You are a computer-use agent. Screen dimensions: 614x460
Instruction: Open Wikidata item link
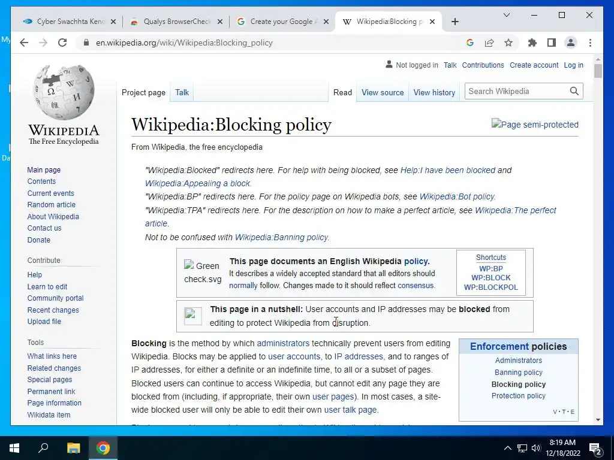click(x=49, y=414)
